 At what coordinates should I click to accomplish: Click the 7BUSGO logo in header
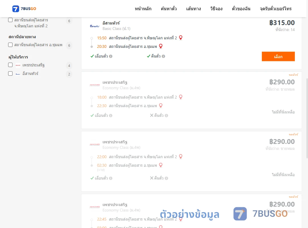(x=24, y=9)
